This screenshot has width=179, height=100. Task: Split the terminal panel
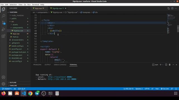(166, 65)
